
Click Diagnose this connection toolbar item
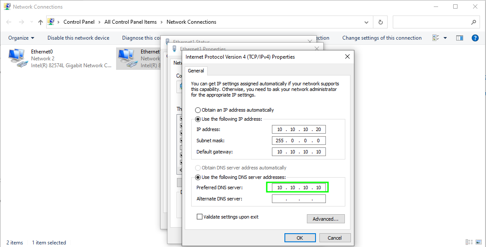click(141, 38)
